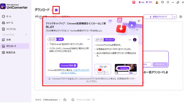This screenshot has height=105, width=184.
Task: Close the Quick Setup popup
Action: coord(139,21)
